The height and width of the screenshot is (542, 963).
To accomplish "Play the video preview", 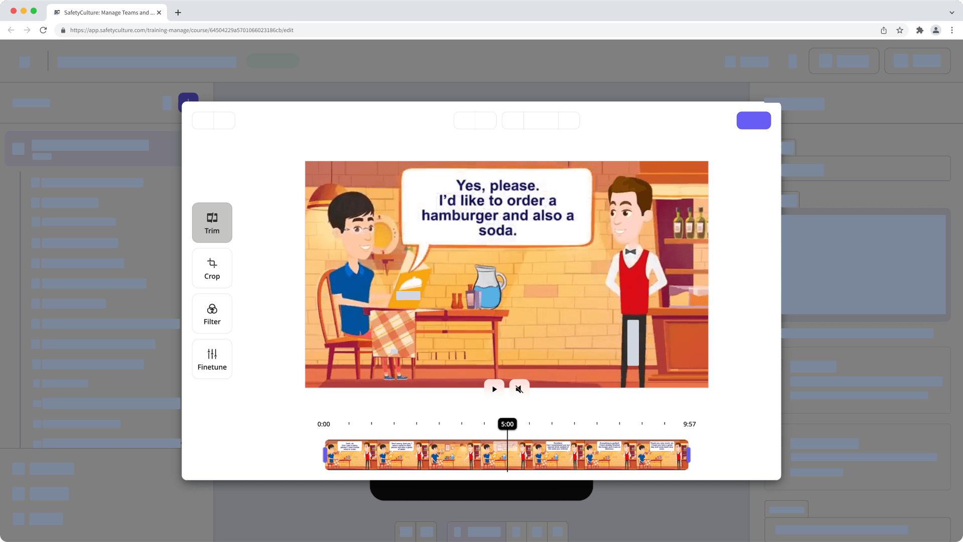I will [x=495, y=388].
